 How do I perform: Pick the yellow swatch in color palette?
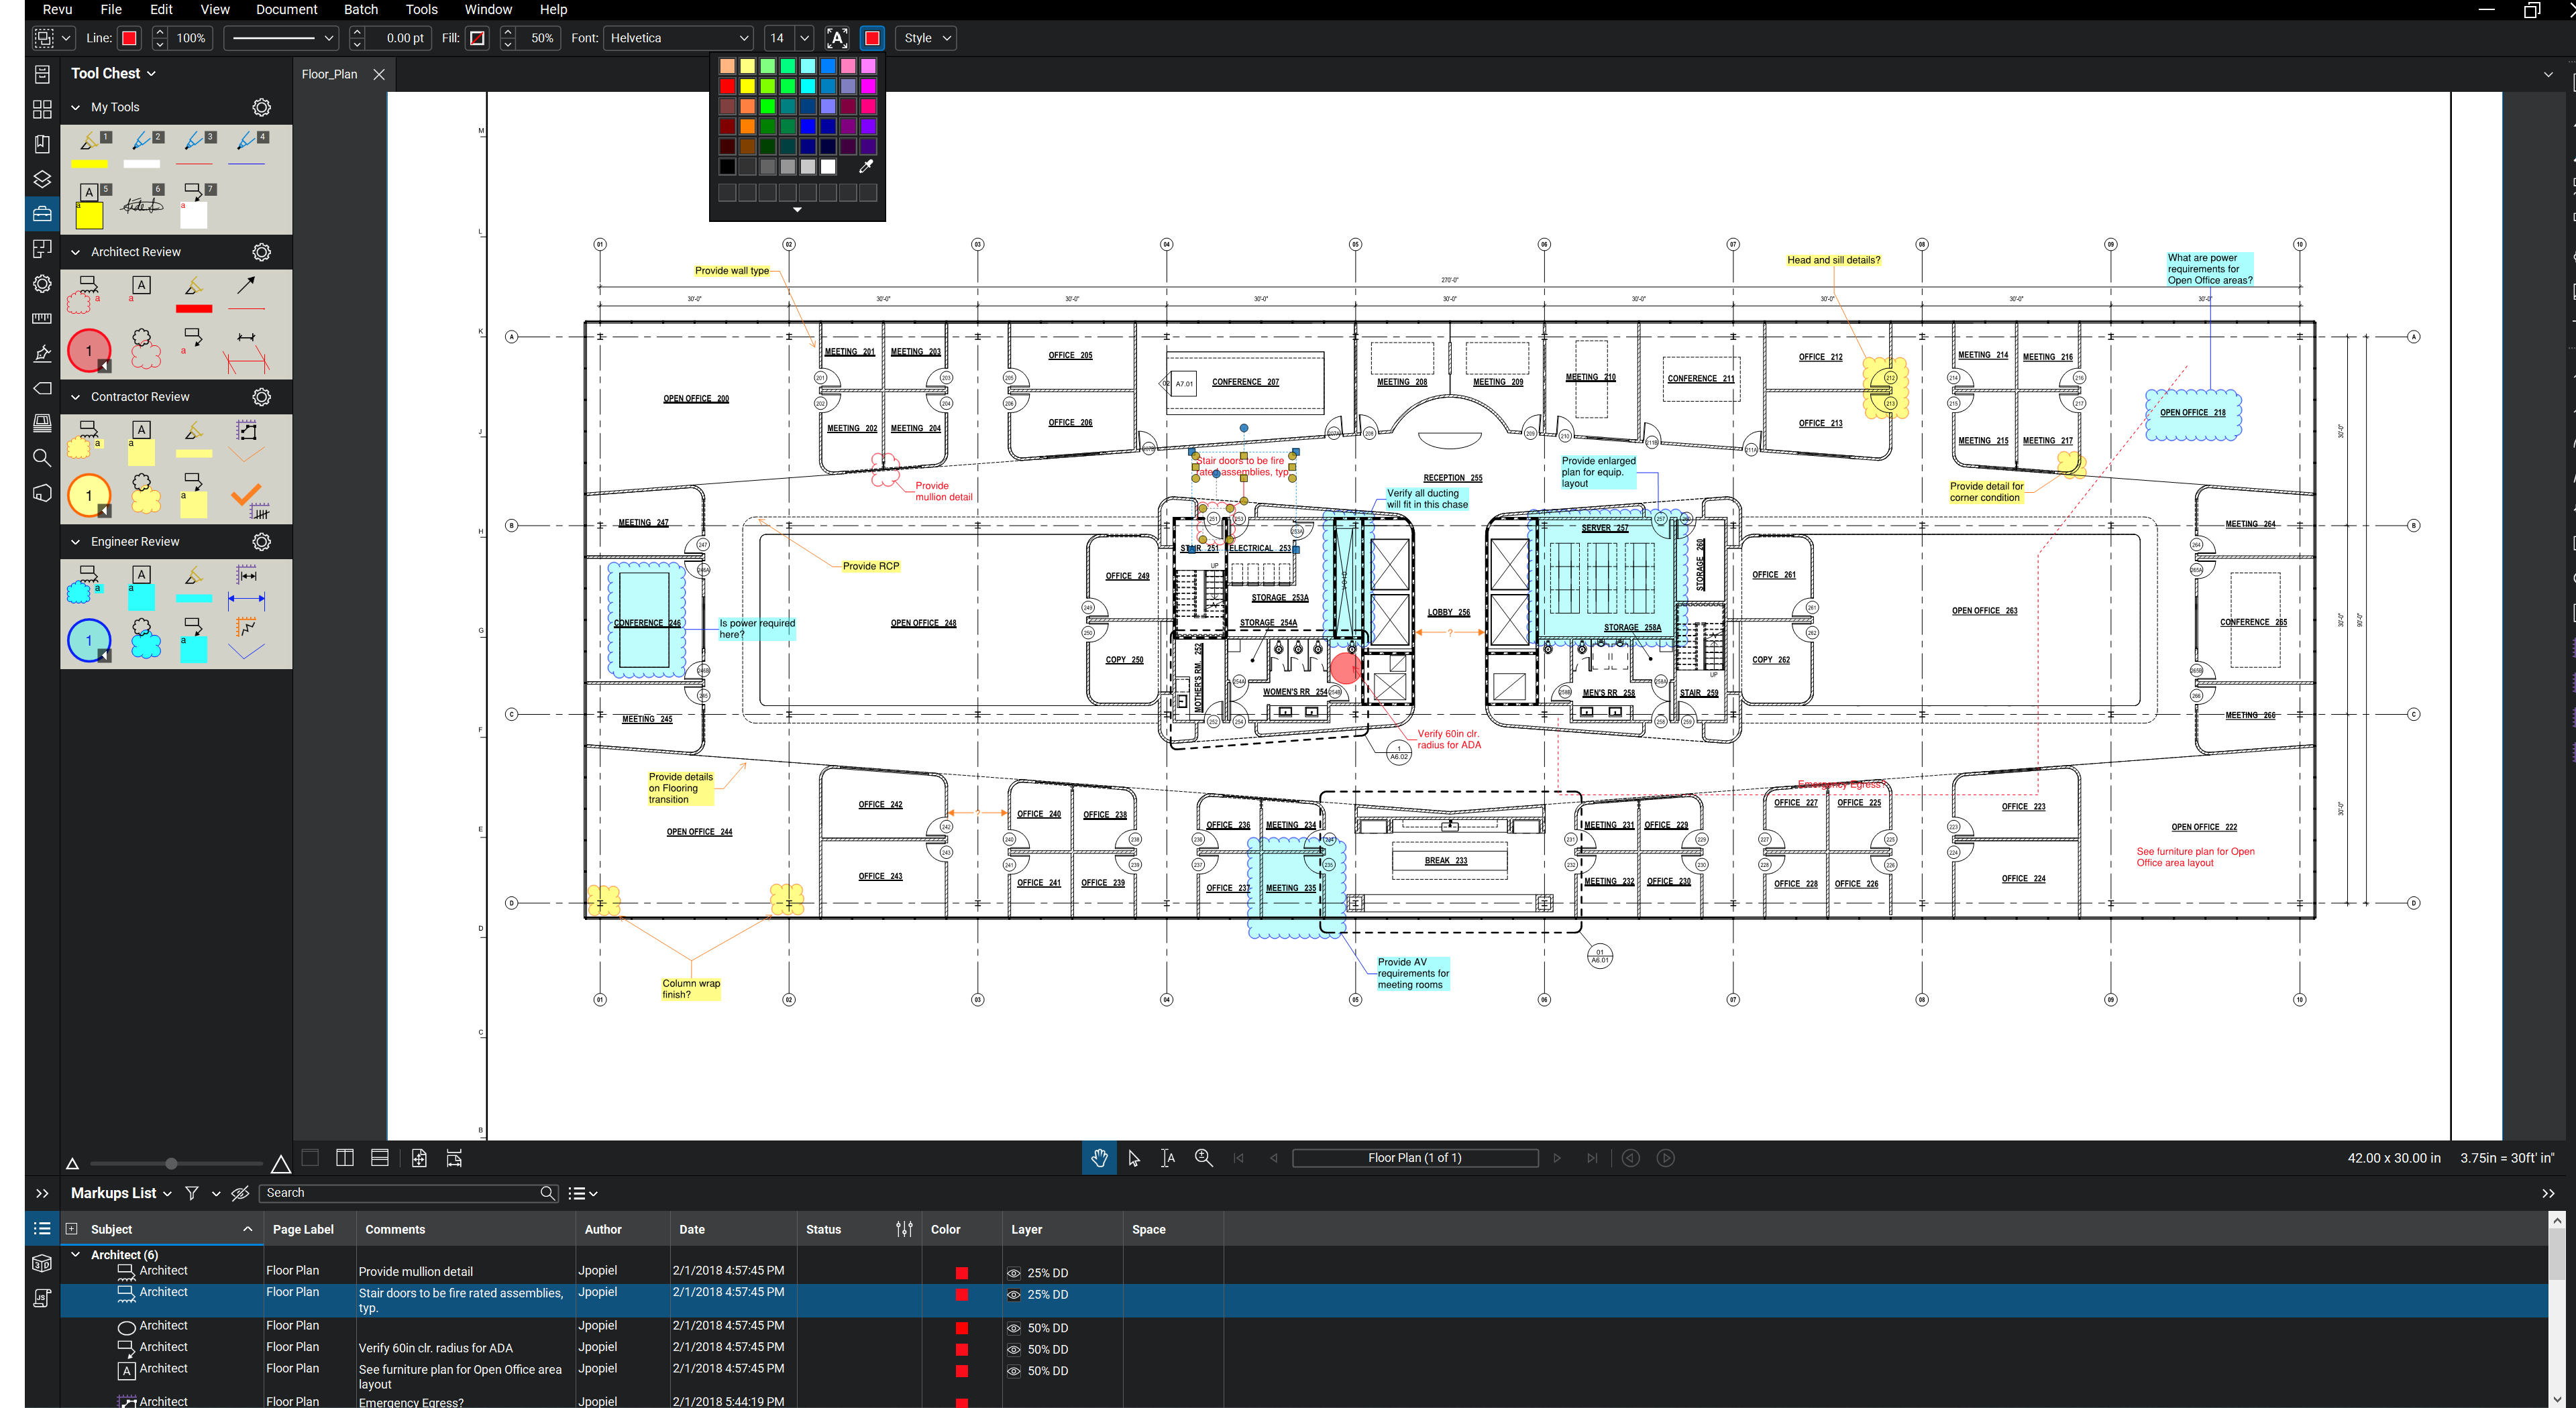[x=747, y=87]
